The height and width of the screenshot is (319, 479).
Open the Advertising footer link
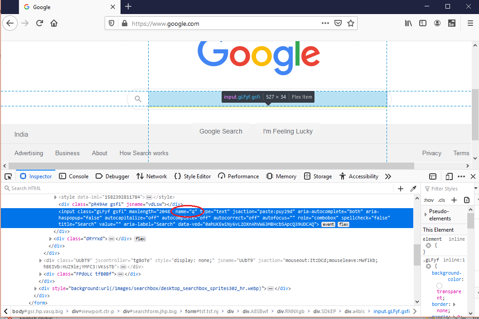tap(29, 153)
